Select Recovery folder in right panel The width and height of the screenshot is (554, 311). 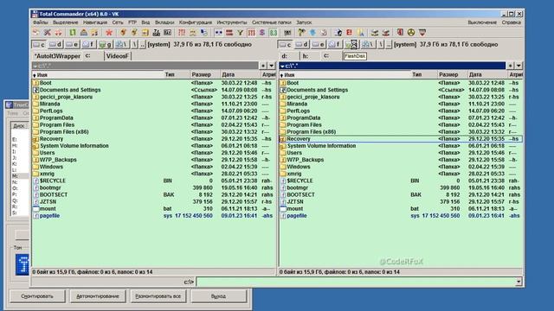coord(401,139)
